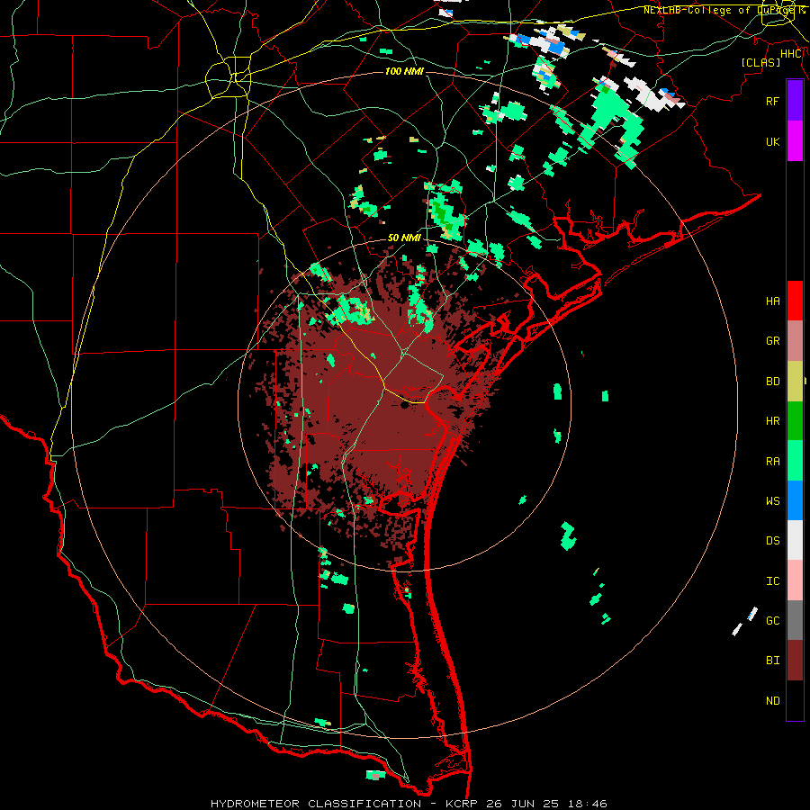
Task: Click the "GR" legend label
Action: tap(772, 341)
